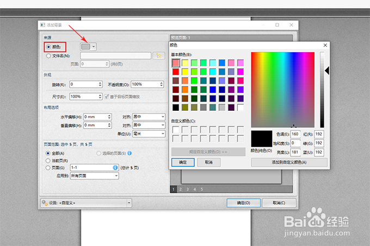
Task: Pick the light silver basic color swatch
Action: [222, 108]
